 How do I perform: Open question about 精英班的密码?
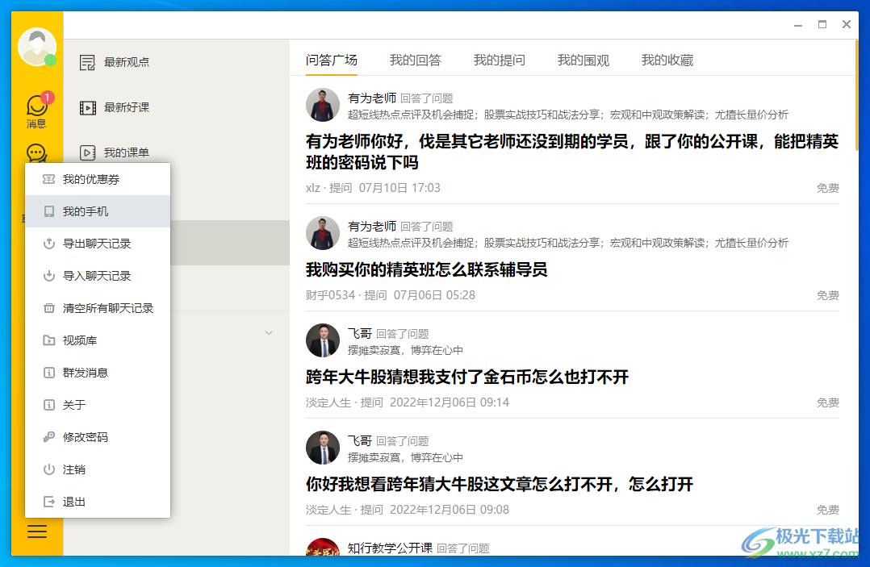[x=572, y=152]
